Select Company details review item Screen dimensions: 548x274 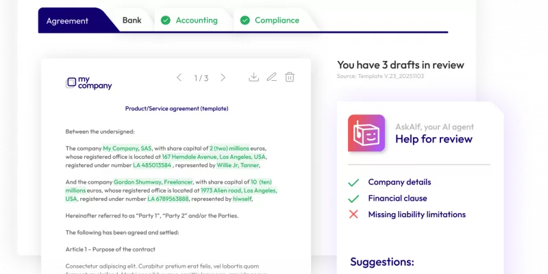(x=399, y=182)
